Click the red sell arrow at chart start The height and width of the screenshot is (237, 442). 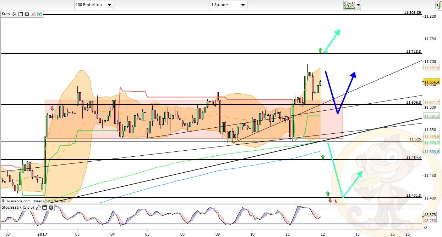click(52, 109)
